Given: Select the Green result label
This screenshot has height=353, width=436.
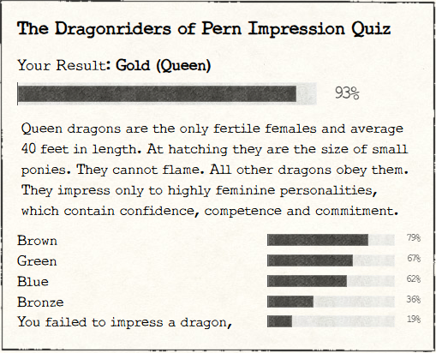Looking at the screenshot, I should (x=37, y=261).
